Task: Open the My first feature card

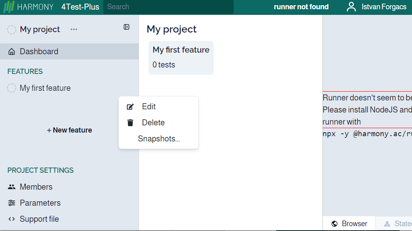Action: (x=181, y=57)
